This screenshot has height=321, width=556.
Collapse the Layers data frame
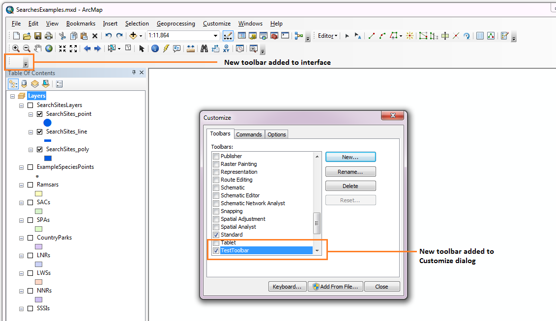coord(12,96)
